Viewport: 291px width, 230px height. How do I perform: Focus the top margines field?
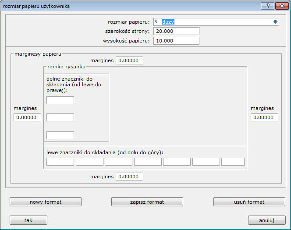click(x=129, y=60)
